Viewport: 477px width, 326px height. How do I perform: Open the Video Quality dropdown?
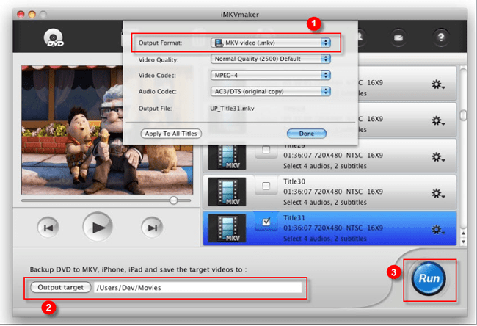pos(271,59)
